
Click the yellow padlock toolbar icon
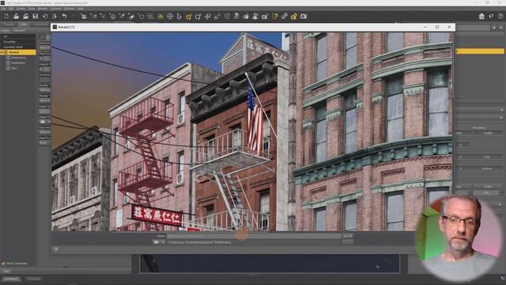(293, 16)
